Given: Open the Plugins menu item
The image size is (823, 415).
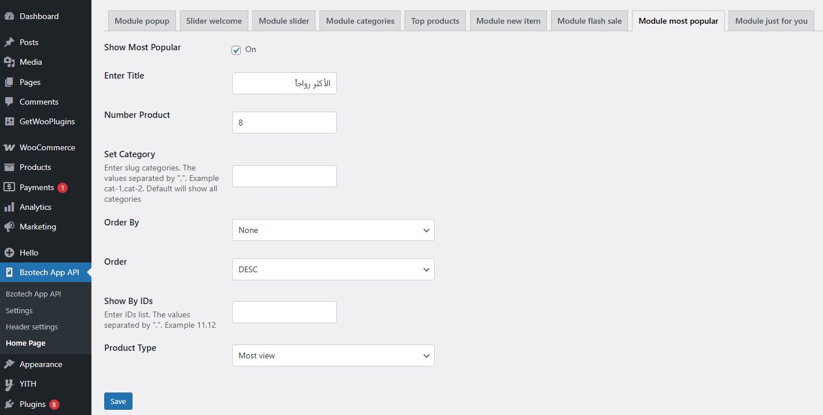Looking at the screenshot, I should [x=46, y=404].
